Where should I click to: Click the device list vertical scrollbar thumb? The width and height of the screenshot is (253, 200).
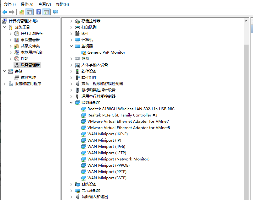coord(246,122)
